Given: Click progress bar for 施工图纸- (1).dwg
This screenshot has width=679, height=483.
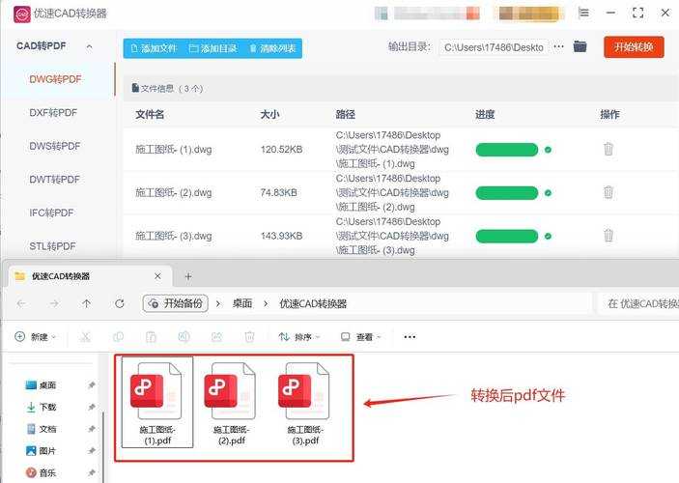Looking at the screenshot, I should tap(507, 150).
